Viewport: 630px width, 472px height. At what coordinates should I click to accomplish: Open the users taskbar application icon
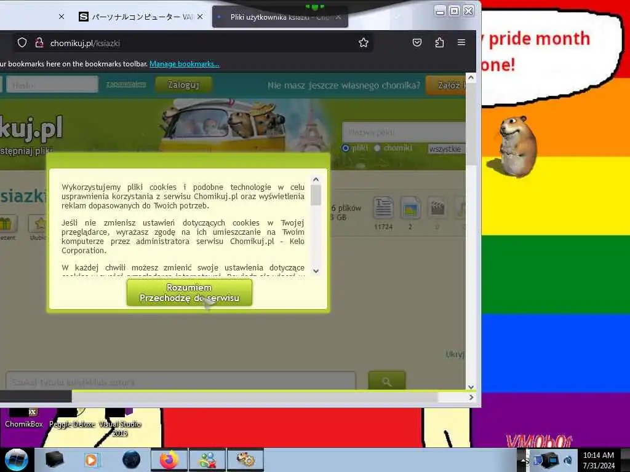[x=207, y=460]
